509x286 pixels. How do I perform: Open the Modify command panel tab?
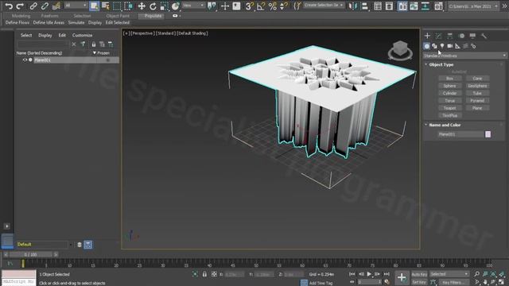[x=438, y=36]
